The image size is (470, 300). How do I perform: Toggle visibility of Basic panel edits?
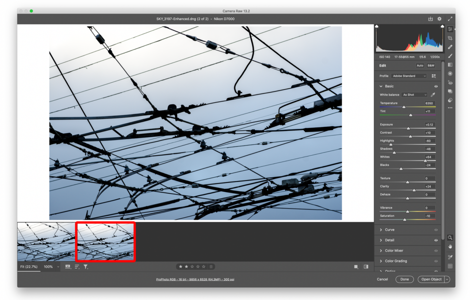(x=436, y=86)
